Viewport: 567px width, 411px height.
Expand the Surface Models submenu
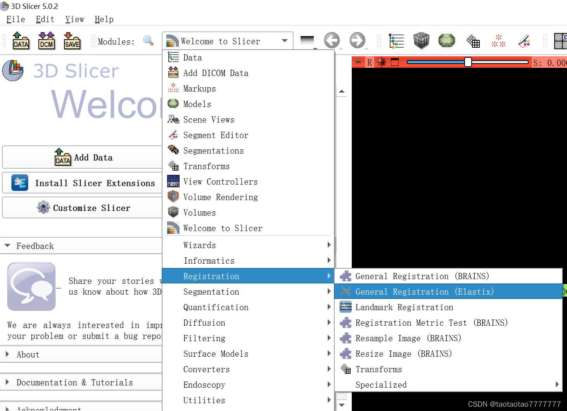coord(248,354)
